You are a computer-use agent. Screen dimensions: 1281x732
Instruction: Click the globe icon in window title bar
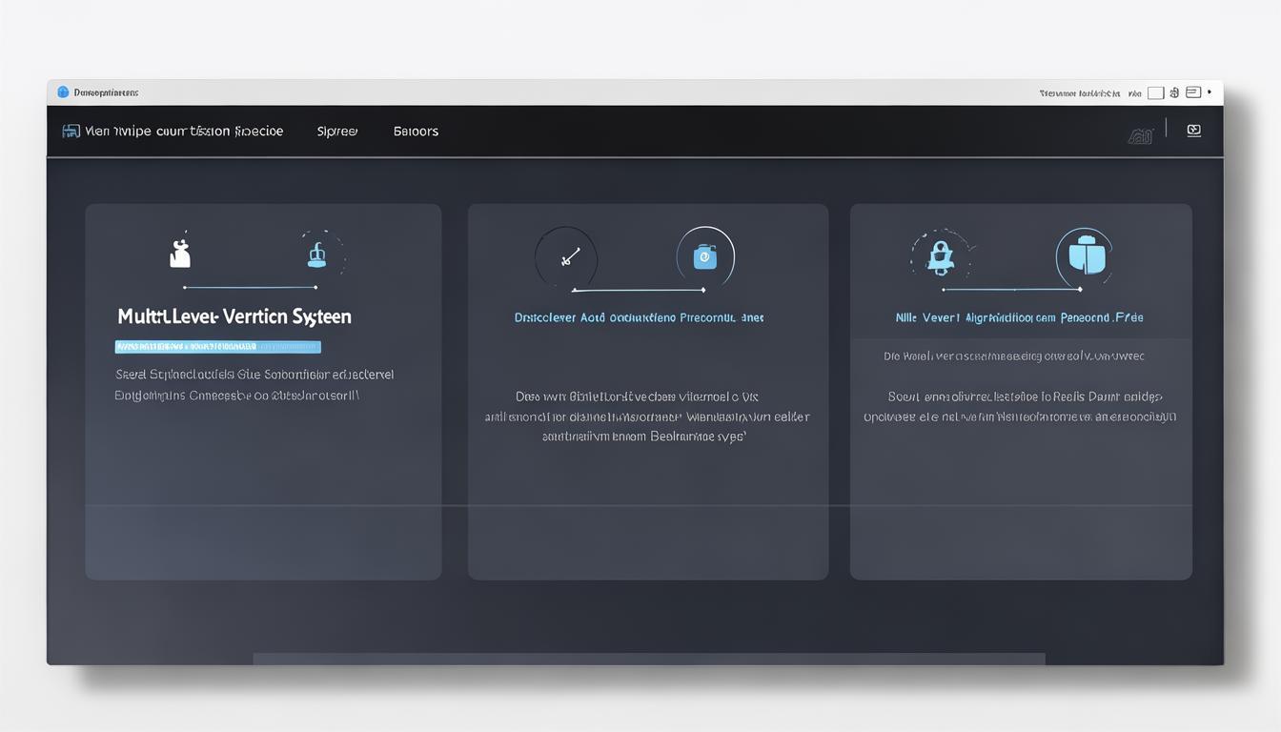(x=63, y=92)
